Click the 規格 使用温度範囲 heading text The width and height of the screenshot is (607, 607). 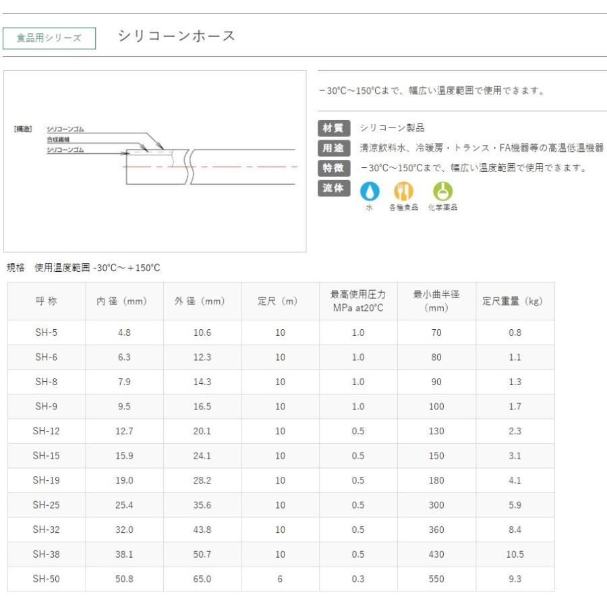pyautogui.click(x=83, y=268)
